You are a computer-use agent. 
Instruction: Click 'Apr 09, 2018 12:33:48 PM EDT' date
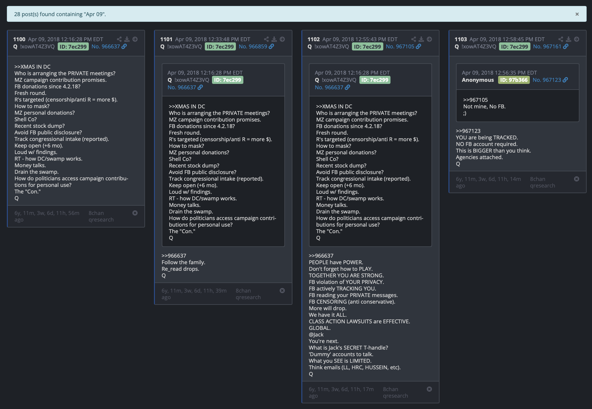(213, 39)
